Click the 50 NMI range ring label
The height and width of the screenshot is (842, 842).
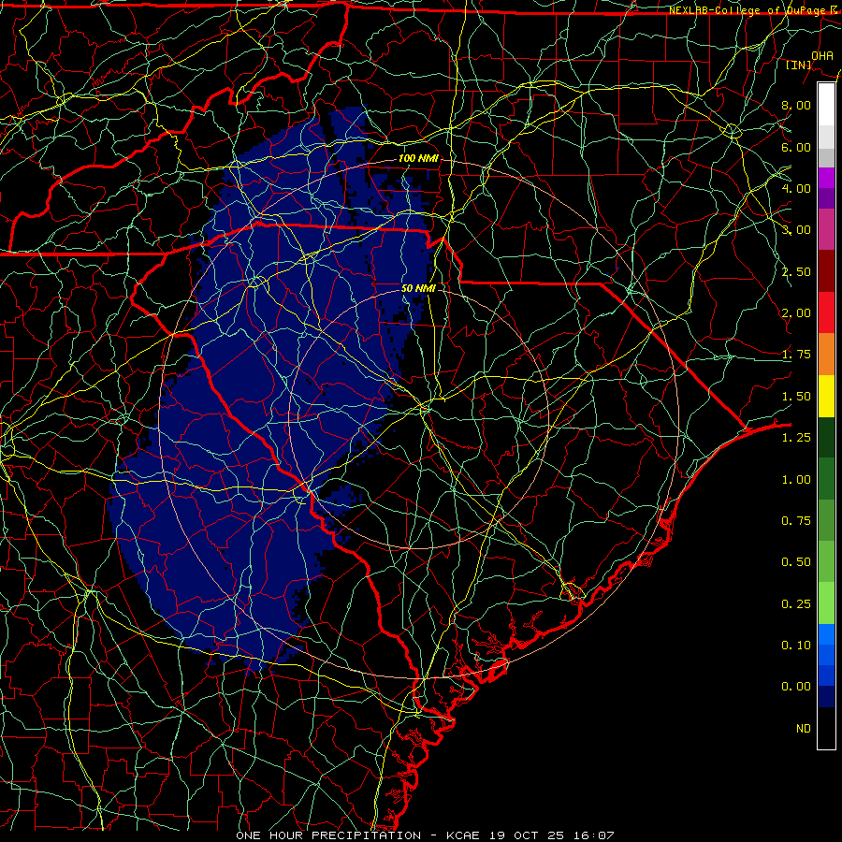click(418, 288)
